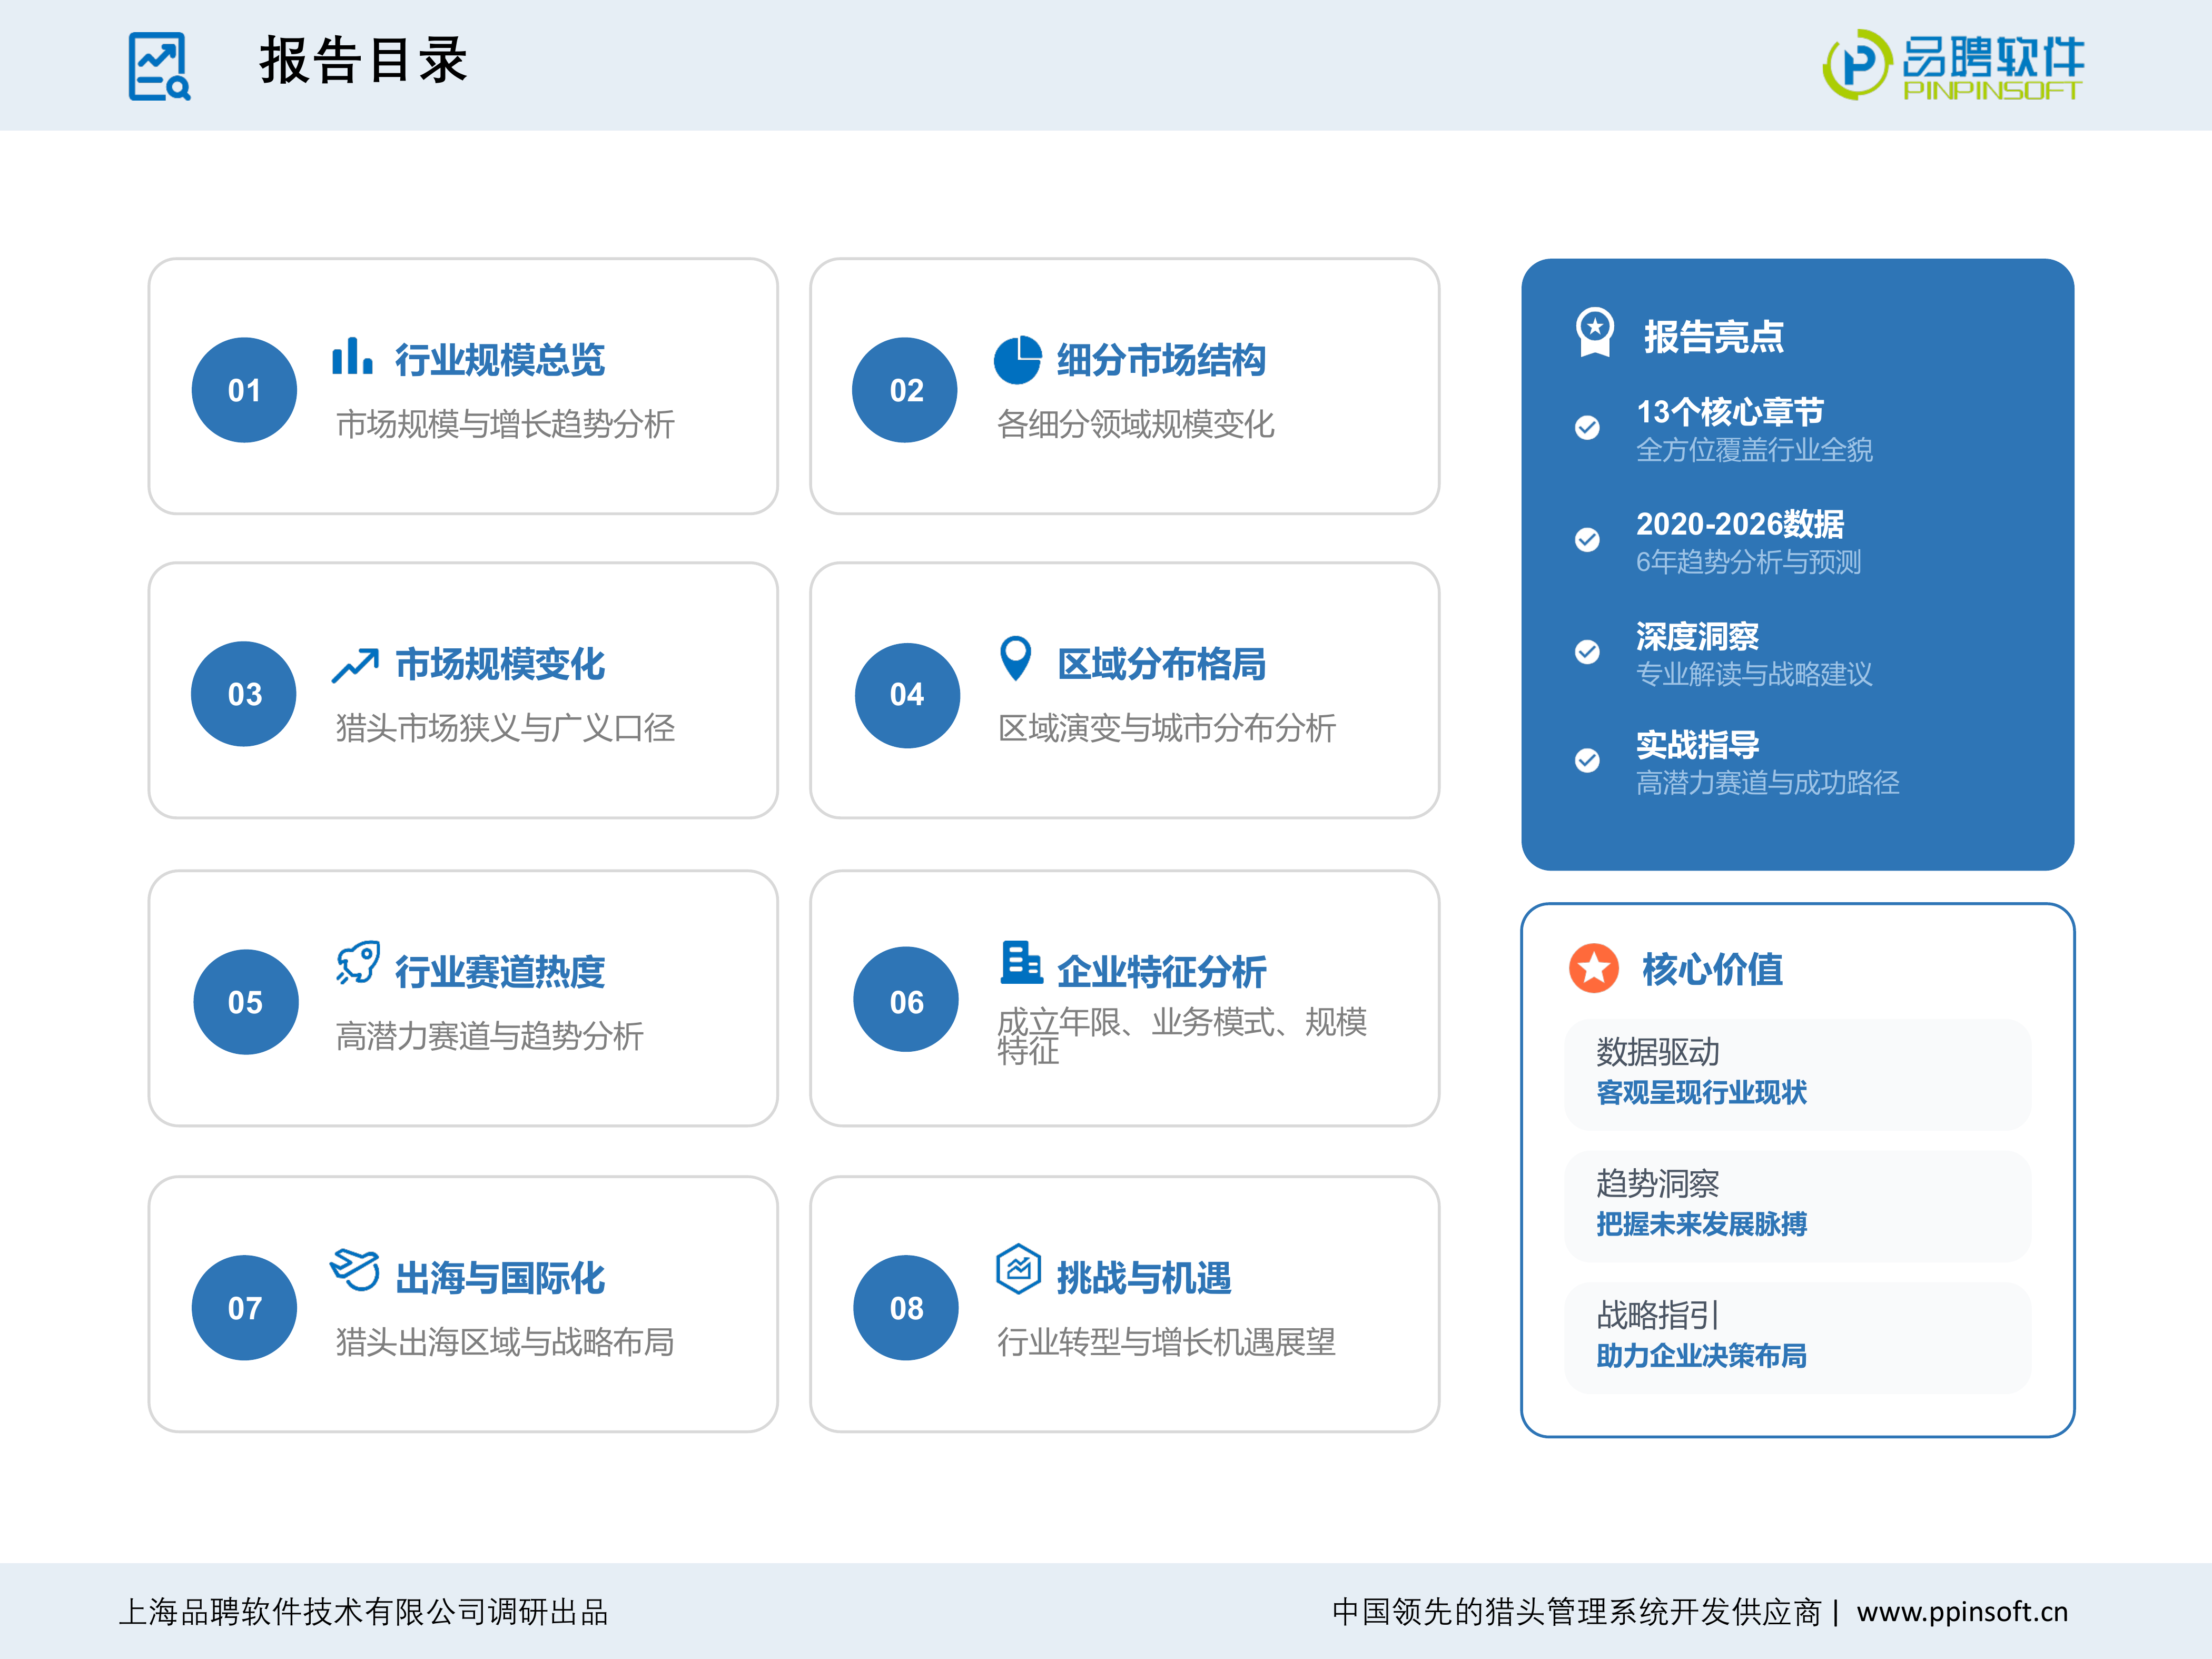
Task: Click the text 把握未来发展脉搏
Action: click(x=1702, y=1224)
